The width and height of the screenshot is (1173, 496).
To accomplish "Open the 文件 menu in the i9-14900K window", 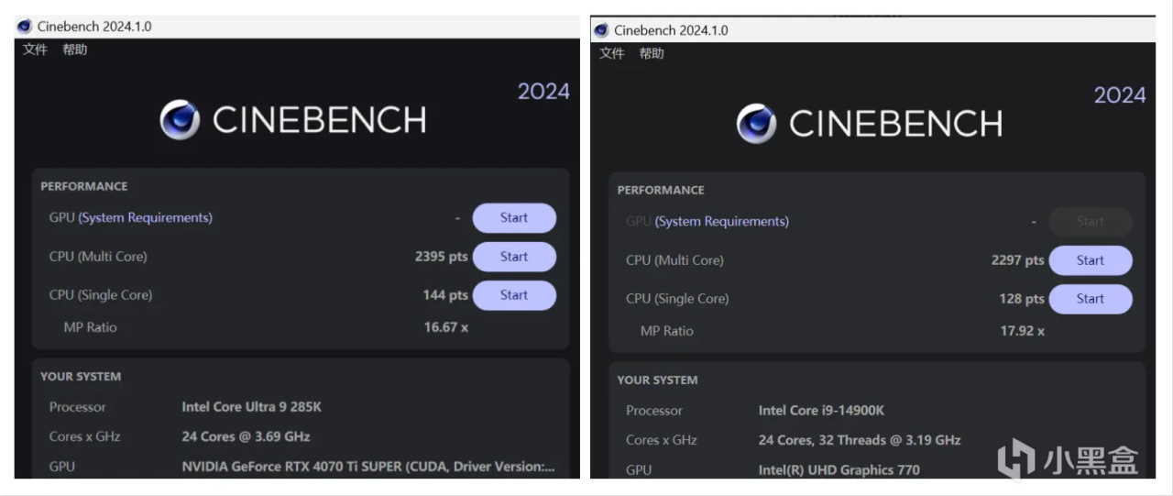I will tap(611, 53).
